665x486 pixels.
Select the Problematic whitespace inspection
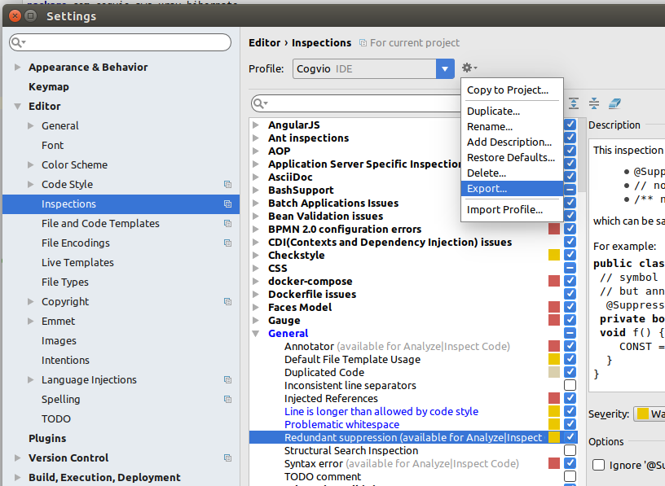point(341,425)
